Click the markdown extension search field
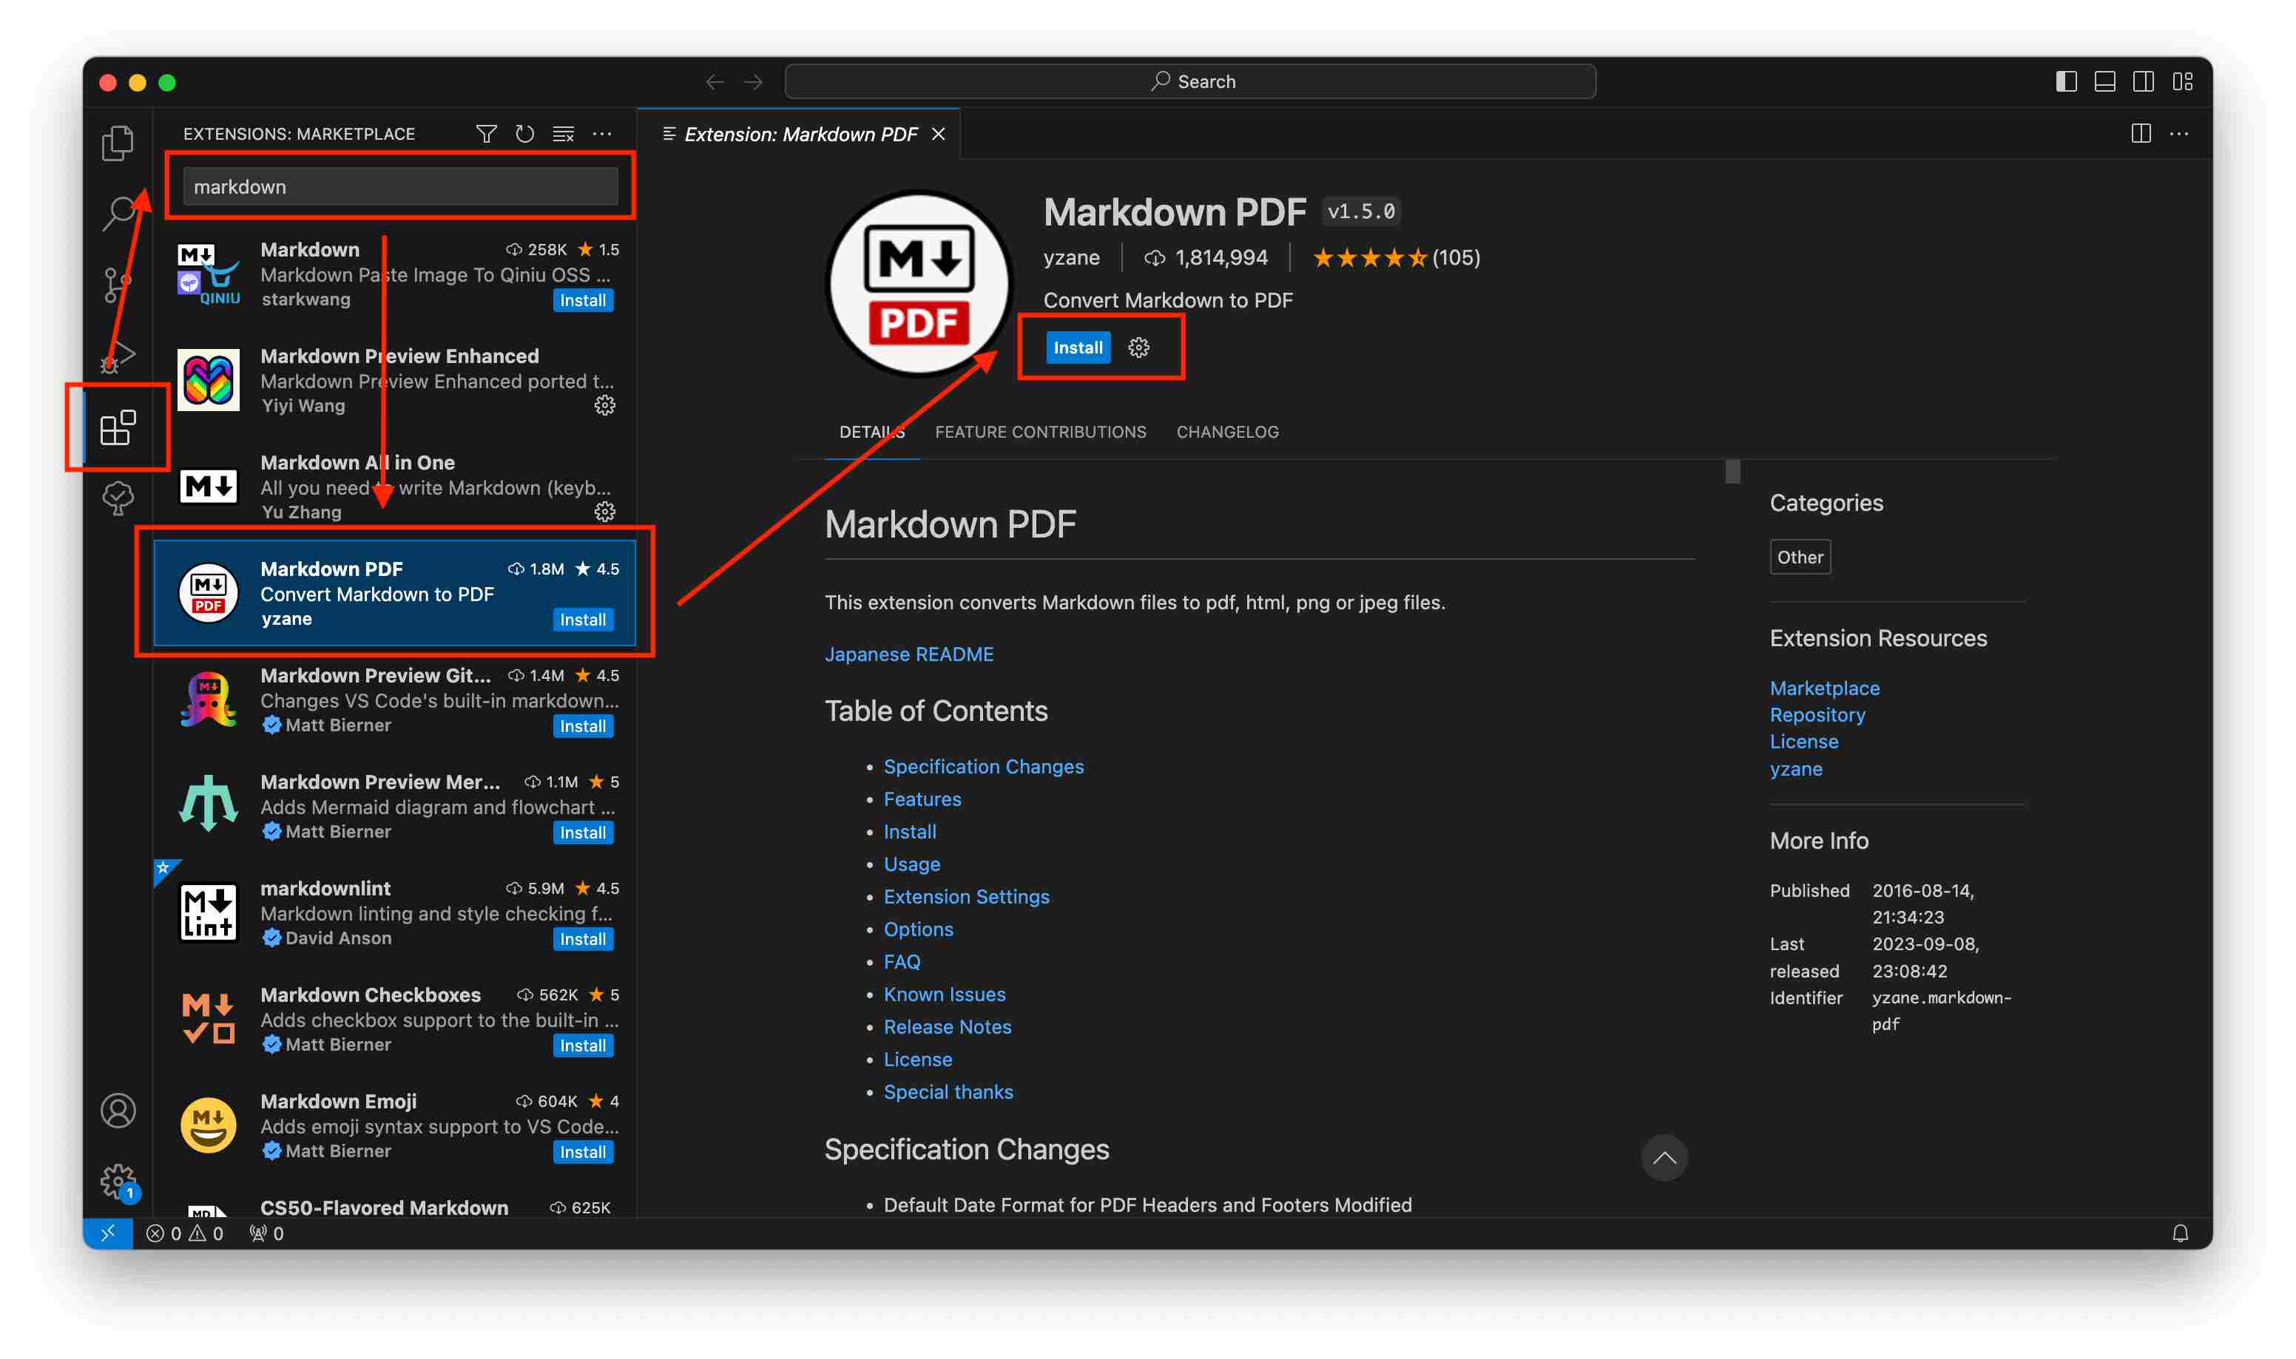 (x=400, y=187)
